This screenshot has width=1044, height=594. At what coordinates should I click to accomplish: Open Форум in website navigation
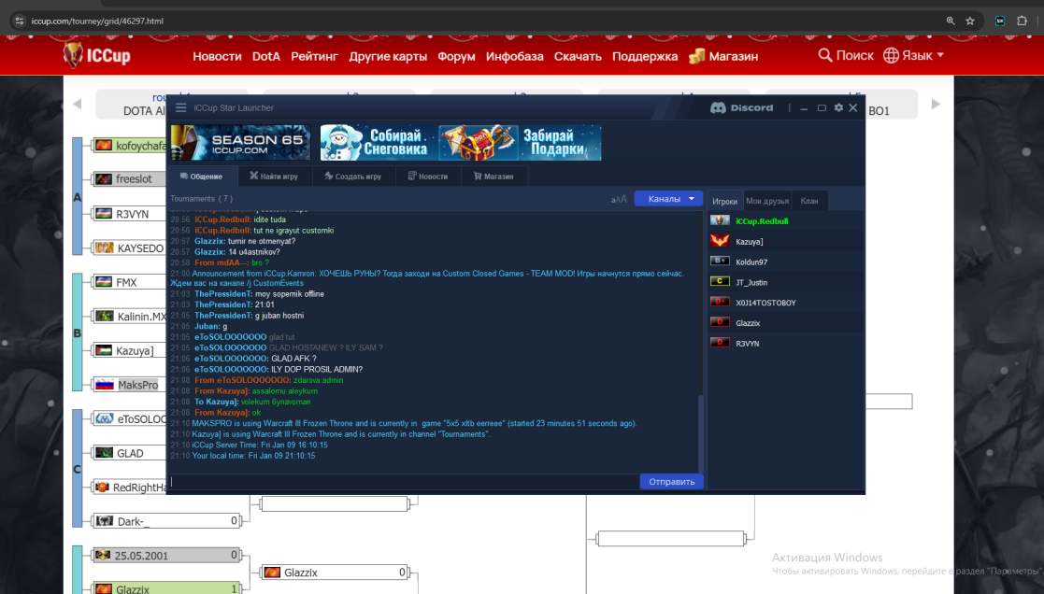[456, 57]
